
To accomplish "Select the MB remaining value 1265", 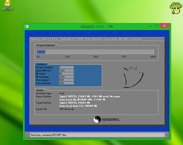I will pyautogui.click(x=67, y=77).
